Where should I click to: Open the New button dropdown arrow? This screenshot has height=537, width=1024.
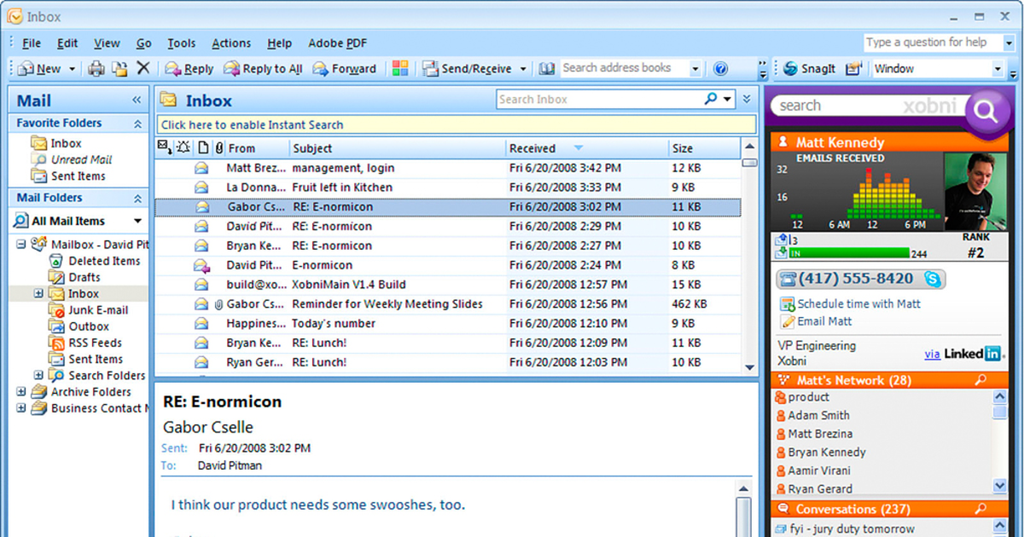pyautogui.click(x=71, y=68)
